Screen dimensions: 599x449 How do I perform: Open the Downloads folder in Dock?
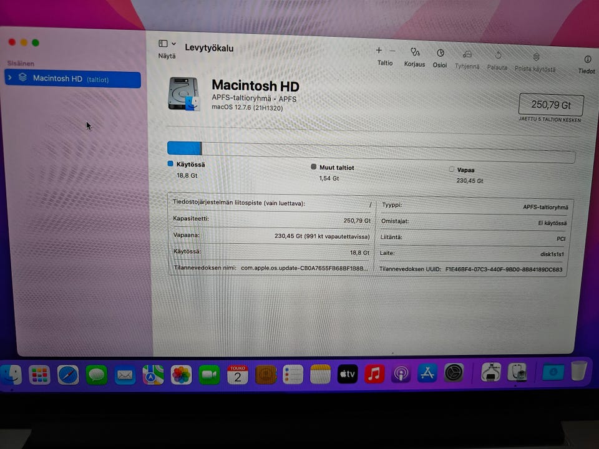553,372
